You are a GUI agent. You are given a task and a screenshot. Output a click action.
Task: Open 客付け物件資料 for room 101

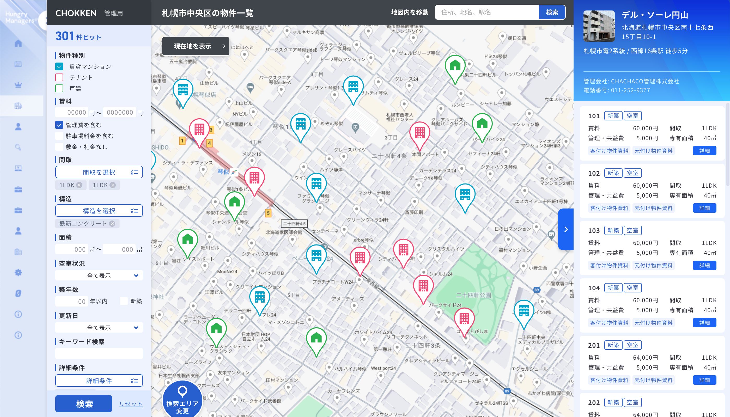click(609, 151)
